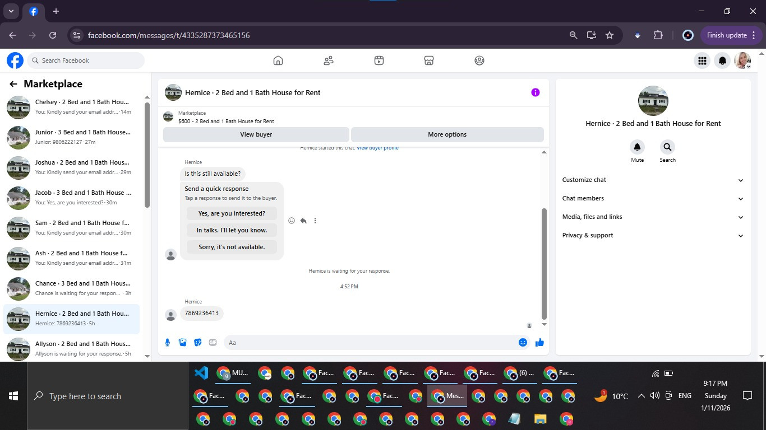Open the Friends icon in top navigation
The image size is (766, 430).
pyautogui.click(x=329, y=60)
